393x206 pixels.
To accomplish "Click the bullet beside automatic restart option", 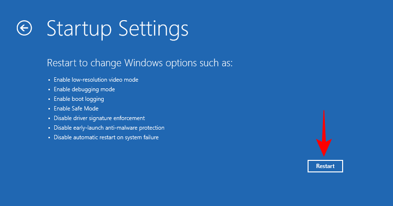I will tap(49, 137).
